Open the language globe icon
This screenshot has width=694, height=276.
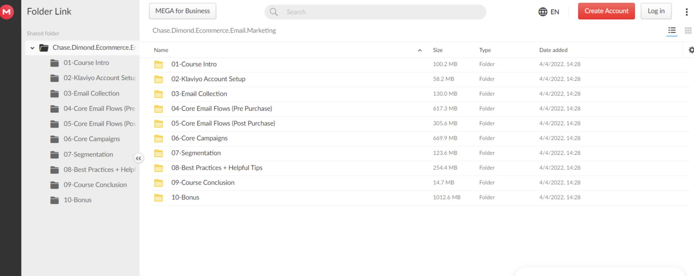click(x=543, y=12)
